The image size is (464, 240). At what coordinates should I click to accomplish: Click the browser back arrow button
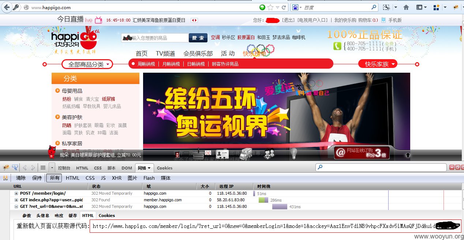(x=7, y=7)
